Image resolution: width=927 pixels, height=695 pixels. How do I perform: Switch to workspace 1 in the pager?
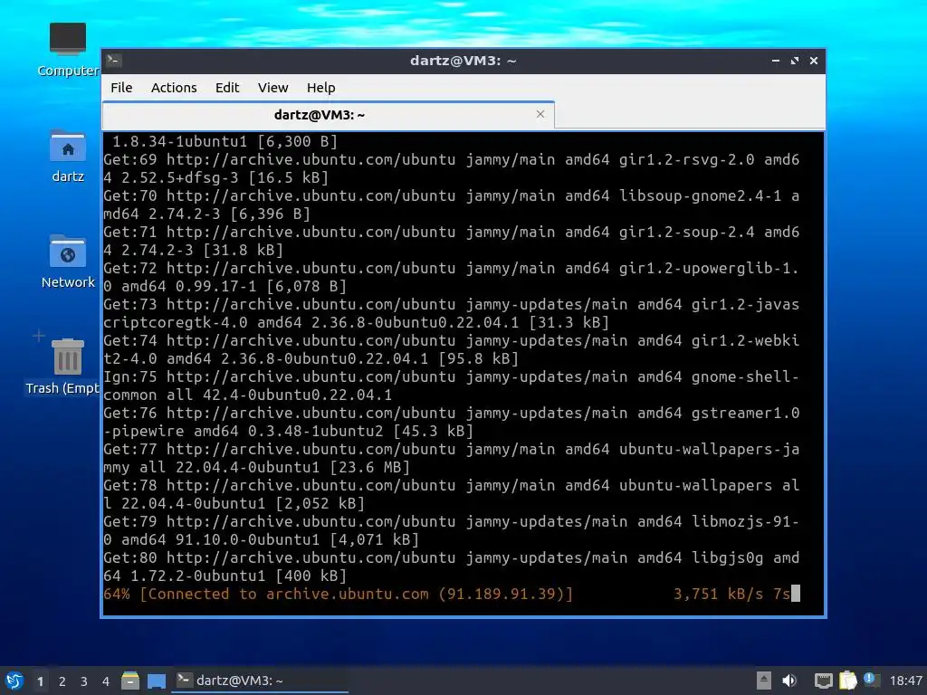(x=40, y=681)
